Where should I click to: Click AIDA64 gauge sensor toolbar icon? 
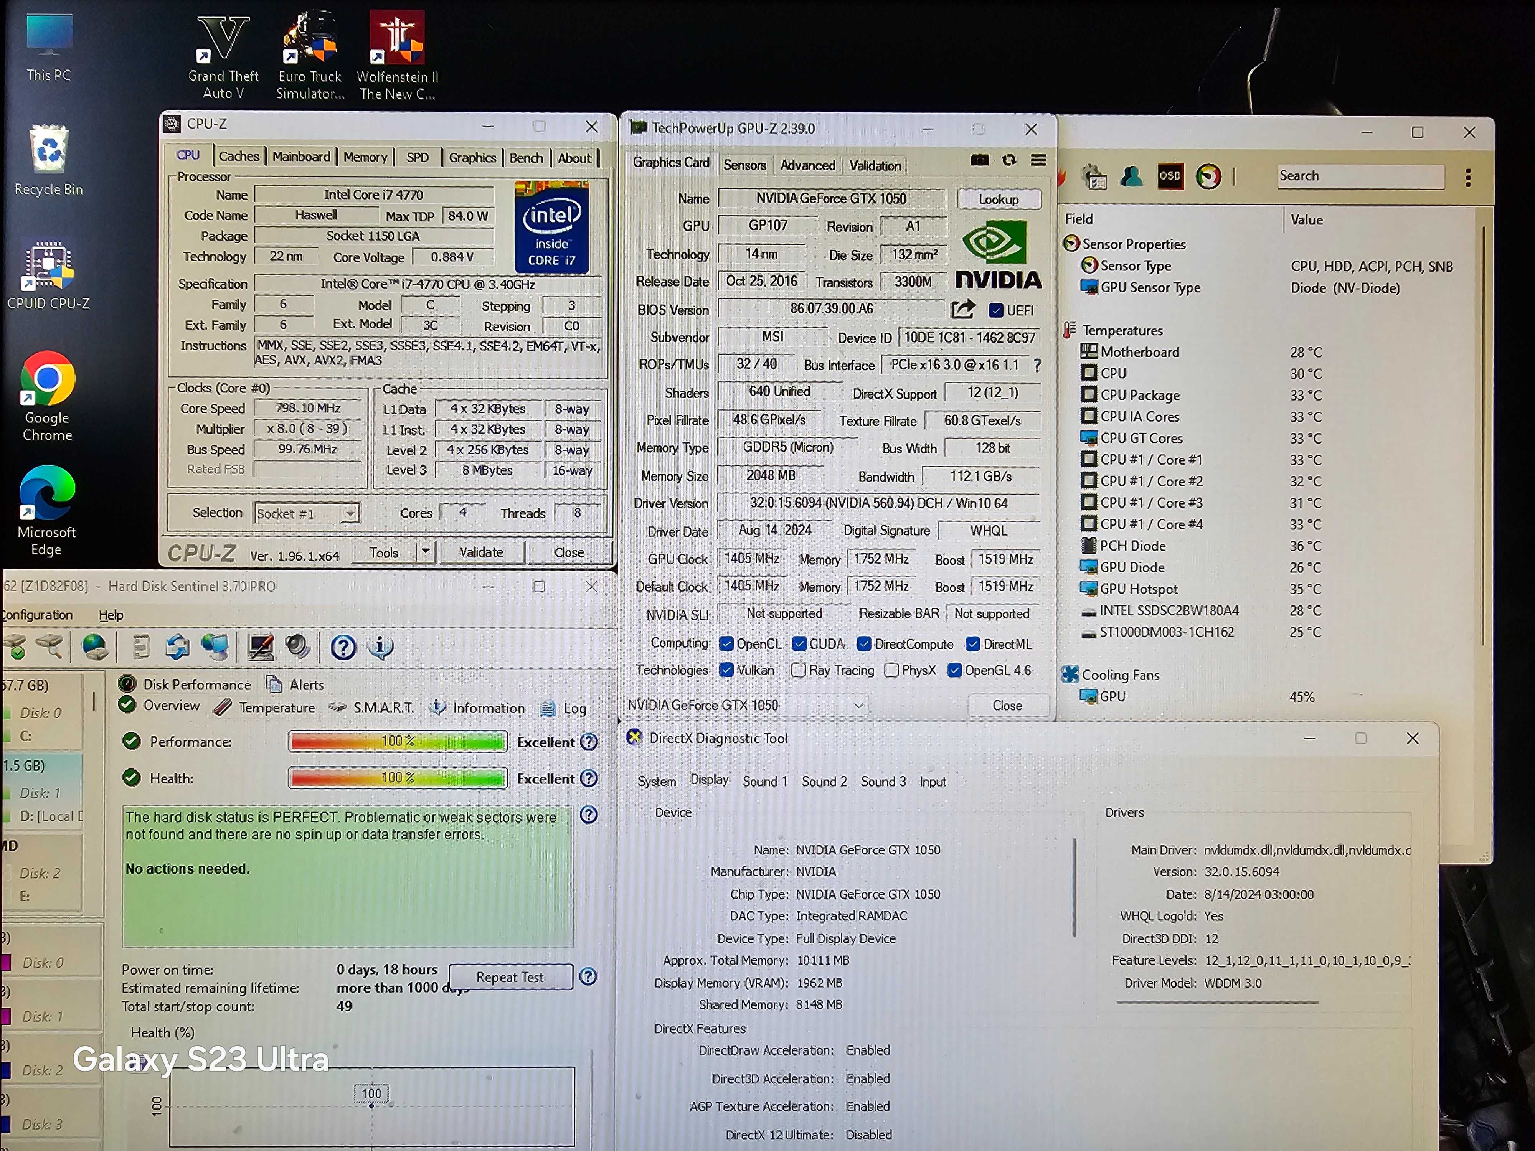point(1209,176)
